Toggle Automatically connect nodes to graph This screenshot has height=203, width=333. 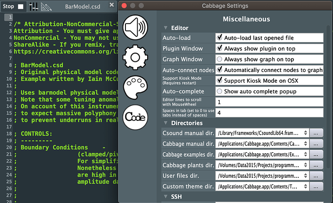pyautogui.click(x=220, y=70)
